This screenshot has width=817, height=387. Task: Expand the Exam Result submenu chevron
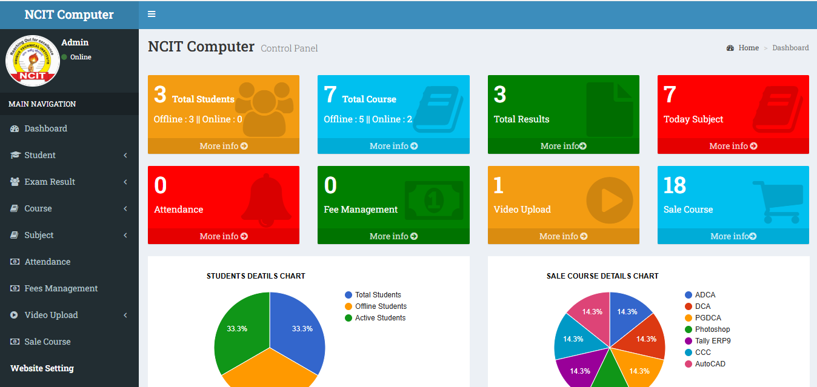tap(125, 182)
